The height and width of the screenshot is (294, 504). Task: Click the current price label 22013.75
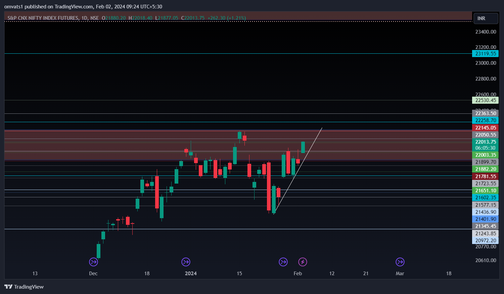coord(485,142)
